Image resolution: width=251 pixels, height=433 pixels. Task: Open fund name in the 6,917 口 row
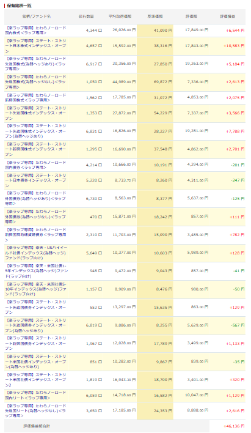coord(35,64)
